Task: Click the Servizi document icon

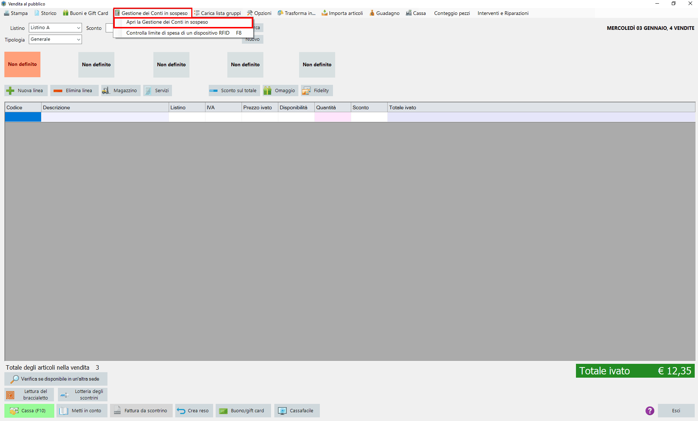Action: (148, 91)
